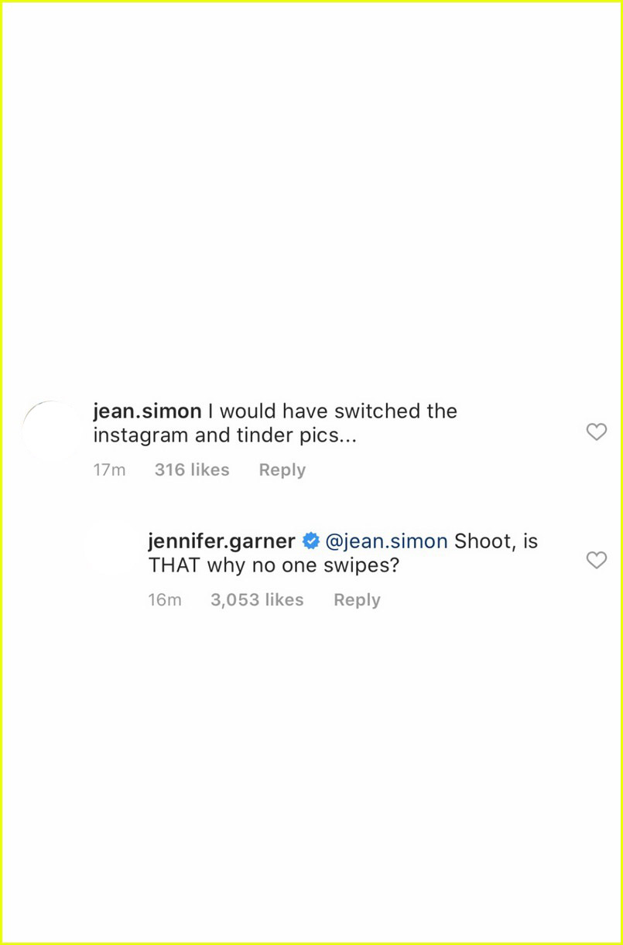Screen dimensions: 623x945
Task: Like jean.simon's comment with the heart icon
Action: pyautogui.click(x=597, y=432)
